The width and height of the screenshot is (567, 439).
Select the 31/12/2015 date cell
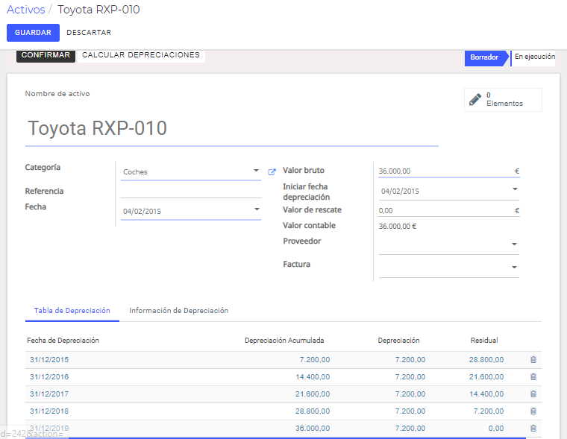point(49,360)
